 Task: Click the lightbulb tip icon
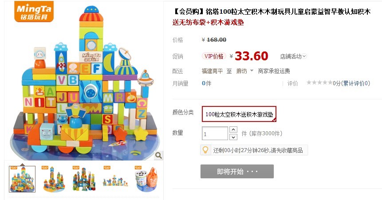click(x=205, y=150)
